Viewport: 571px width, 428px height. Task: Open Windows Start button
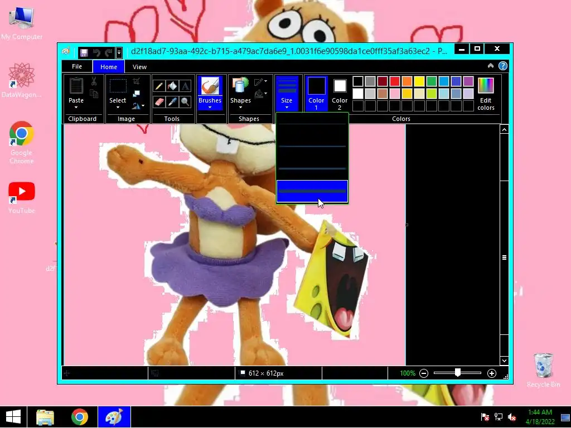point(13,417)
